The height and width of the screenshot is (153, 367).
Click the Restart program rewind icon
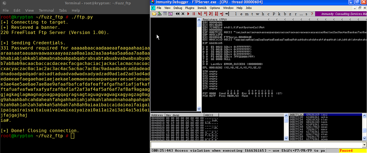178,14
